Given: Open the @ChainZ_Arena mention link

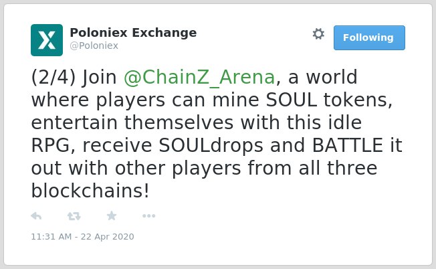Looking at the screenshot, I should pyautogui.click(x=199, y=78).
